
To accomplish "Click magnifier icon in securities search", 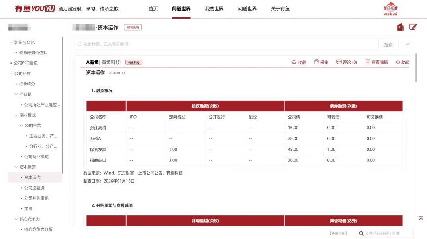I will point(361,233).
